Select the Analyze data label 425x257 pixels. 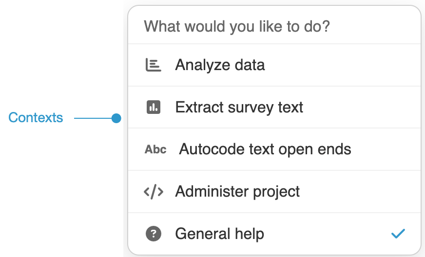tap(220, 65)
